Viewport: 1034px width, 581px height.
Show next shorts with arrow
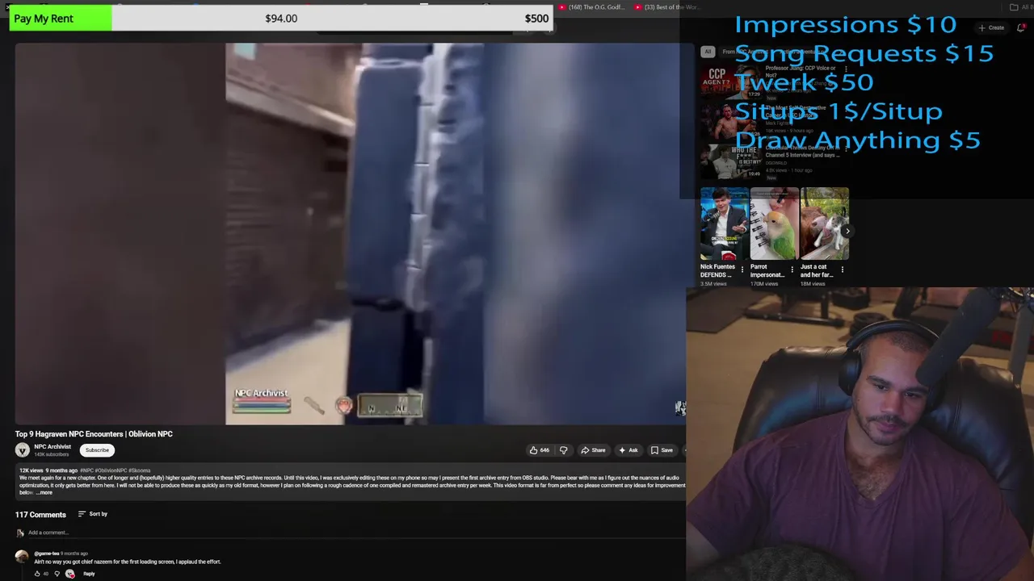(x=847, y=231)
